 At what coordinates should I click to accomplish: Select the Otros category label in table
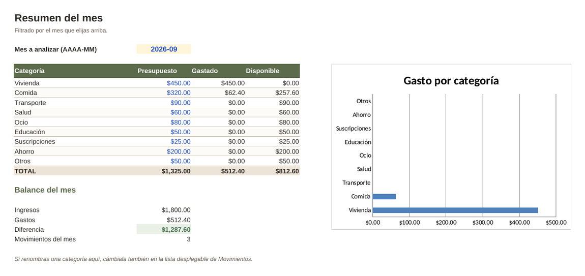point(22,161)
